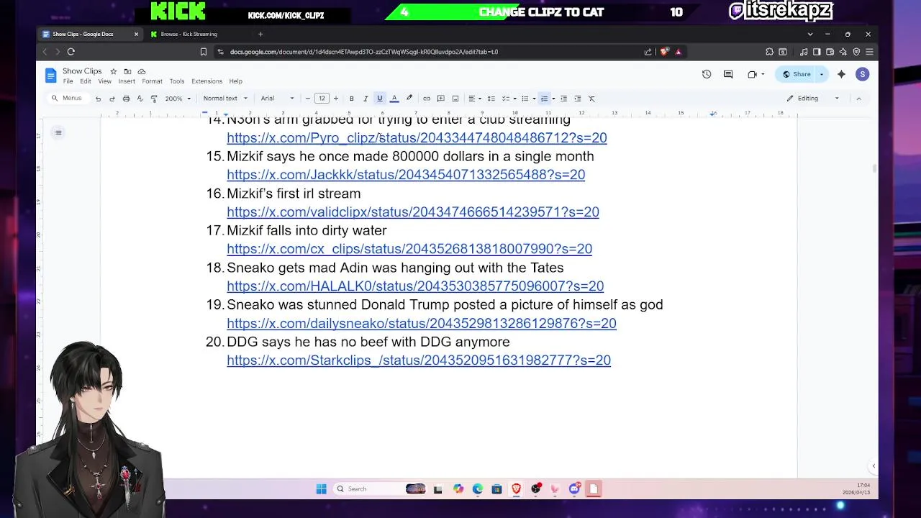The image size is (921, 518).
Task: Click font size field showing 12
Action: tap(322, 99)
